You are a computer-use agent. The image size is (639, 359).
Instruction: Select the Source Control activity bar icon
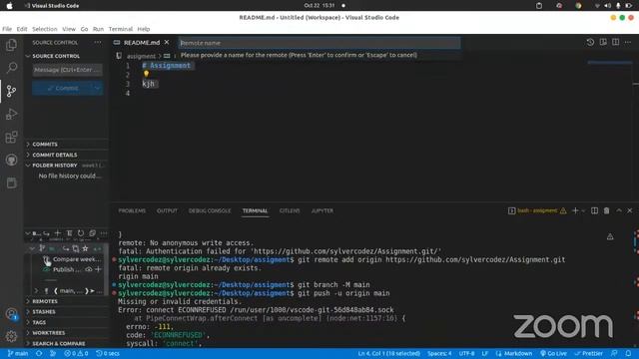tap(11, 91)
